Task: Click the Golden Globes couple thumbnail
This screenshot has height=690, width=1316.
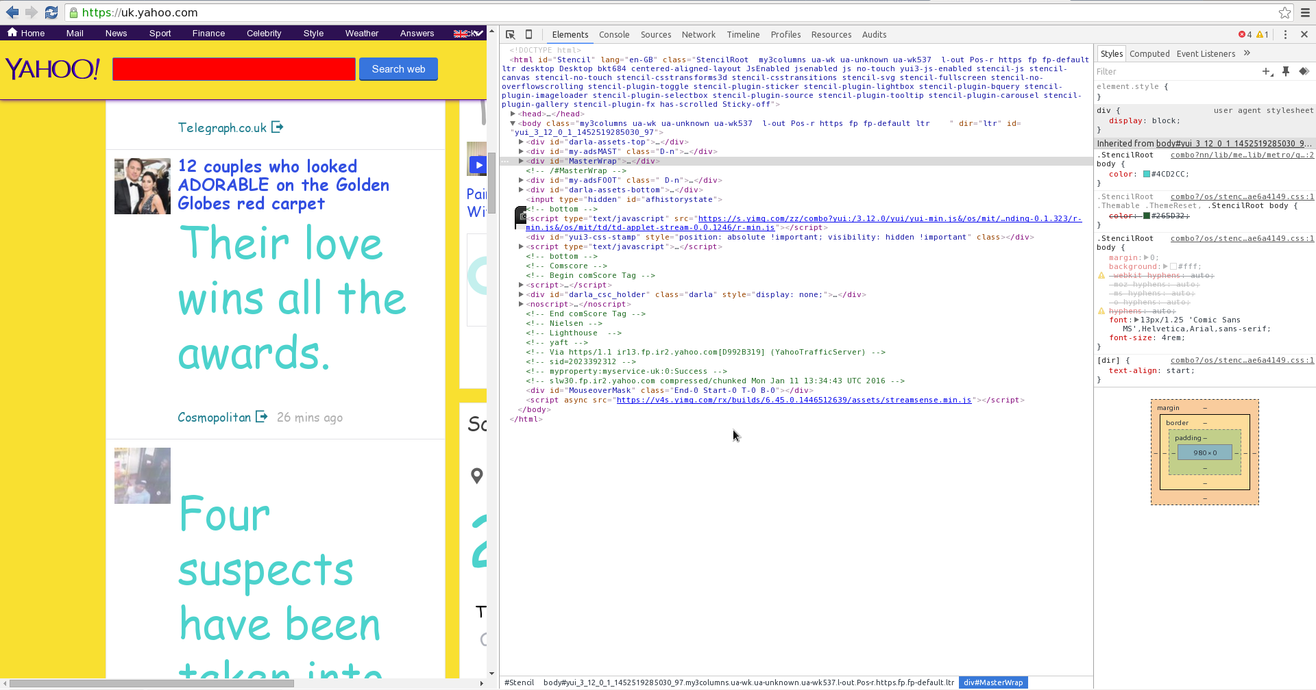Action: point(142,186)
